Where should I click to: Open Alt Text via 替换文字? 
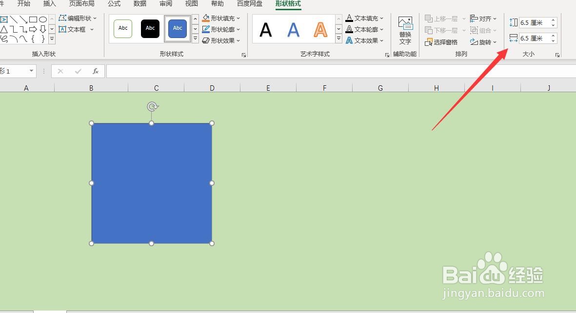405,30
